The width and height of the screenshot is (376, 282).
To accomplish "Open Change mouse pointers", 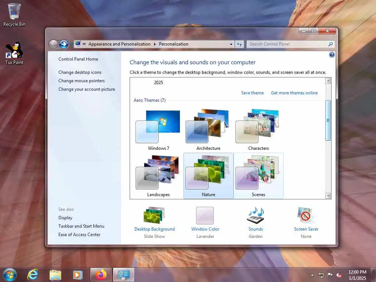I will click(82, 80).
